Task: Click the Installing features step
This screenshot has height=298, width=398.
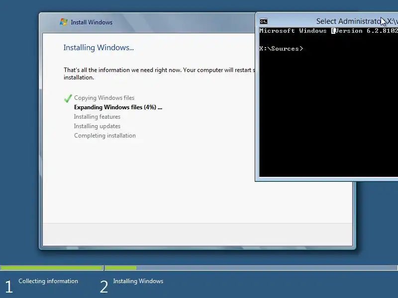Action: tap(97, 117)
